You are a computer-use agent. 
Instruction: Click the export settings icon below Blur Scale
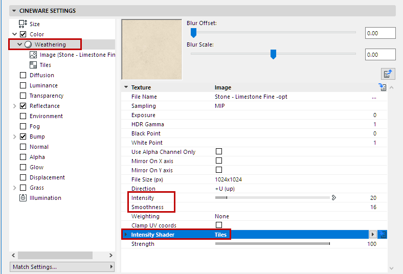(x=388, y=74)
